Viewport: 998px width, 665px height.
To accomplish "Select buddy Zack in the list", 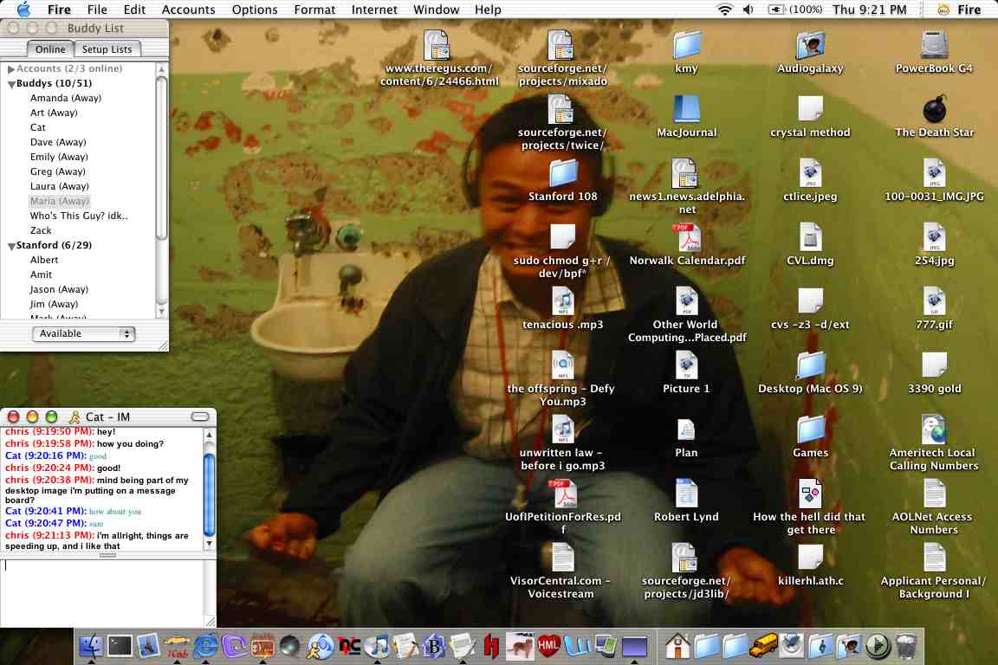I will (41, 230).
